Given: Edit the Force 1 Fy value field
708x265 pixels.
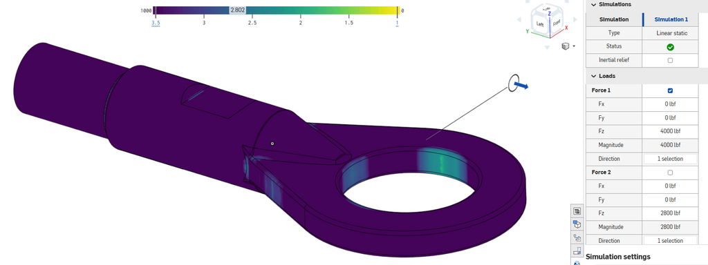Looking at the screenshot, I should click(x=670, y=118).
